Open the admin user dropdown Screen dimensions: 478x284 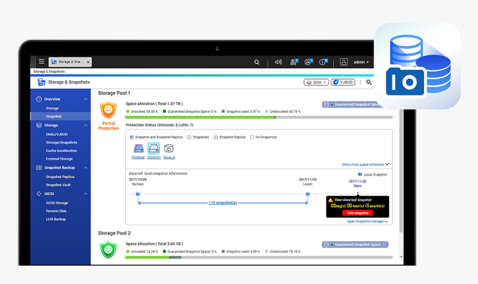click(x=361, y=62)
